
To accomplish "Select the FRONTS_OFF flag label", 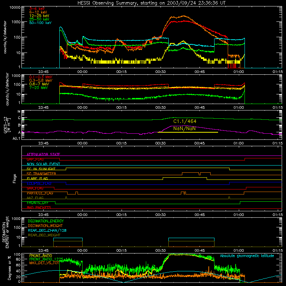I will [x=38, y=203].
